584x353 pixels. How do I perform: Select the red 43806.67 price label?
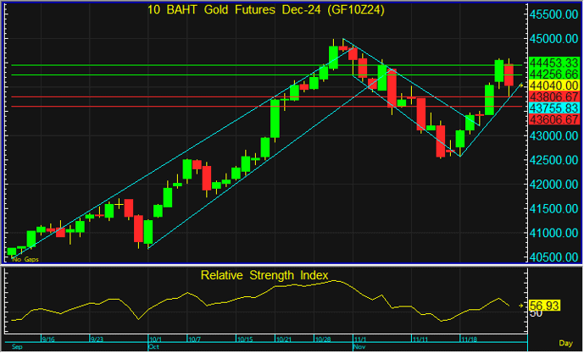tap(553, 97)
